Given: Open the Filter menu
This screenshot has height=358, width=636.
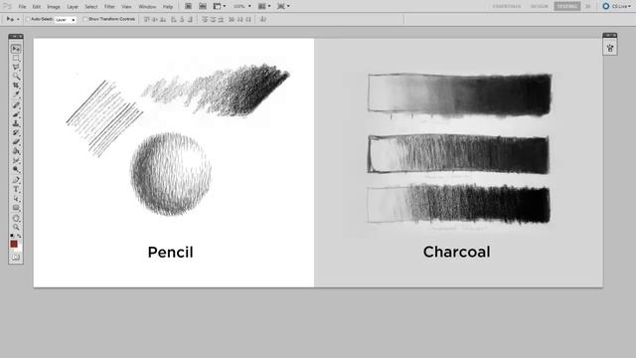Looking at the screenshot, I should (109, 7).
